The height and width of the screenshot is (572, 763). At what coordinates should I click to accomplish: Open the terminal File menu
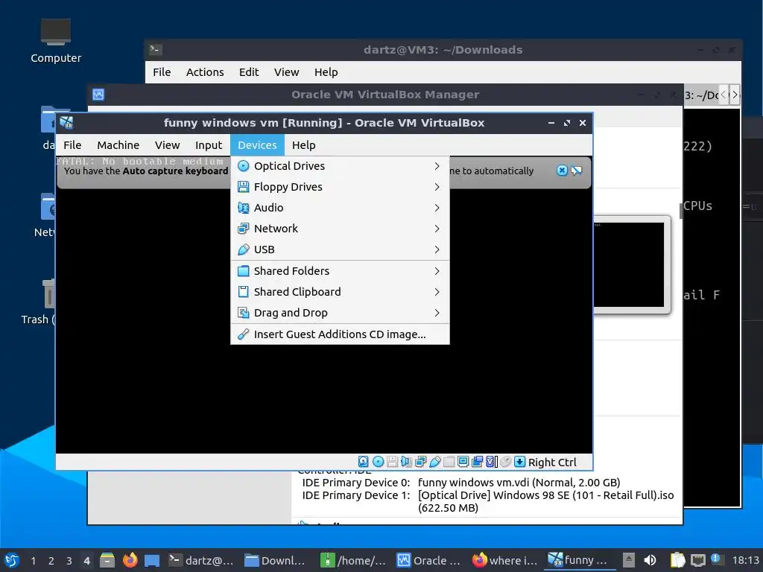point(162,72)
